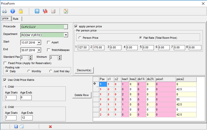This screenshot has width=207, height=130.
Task: Click 1. Child Age Starts field
Action: [11, 98]
